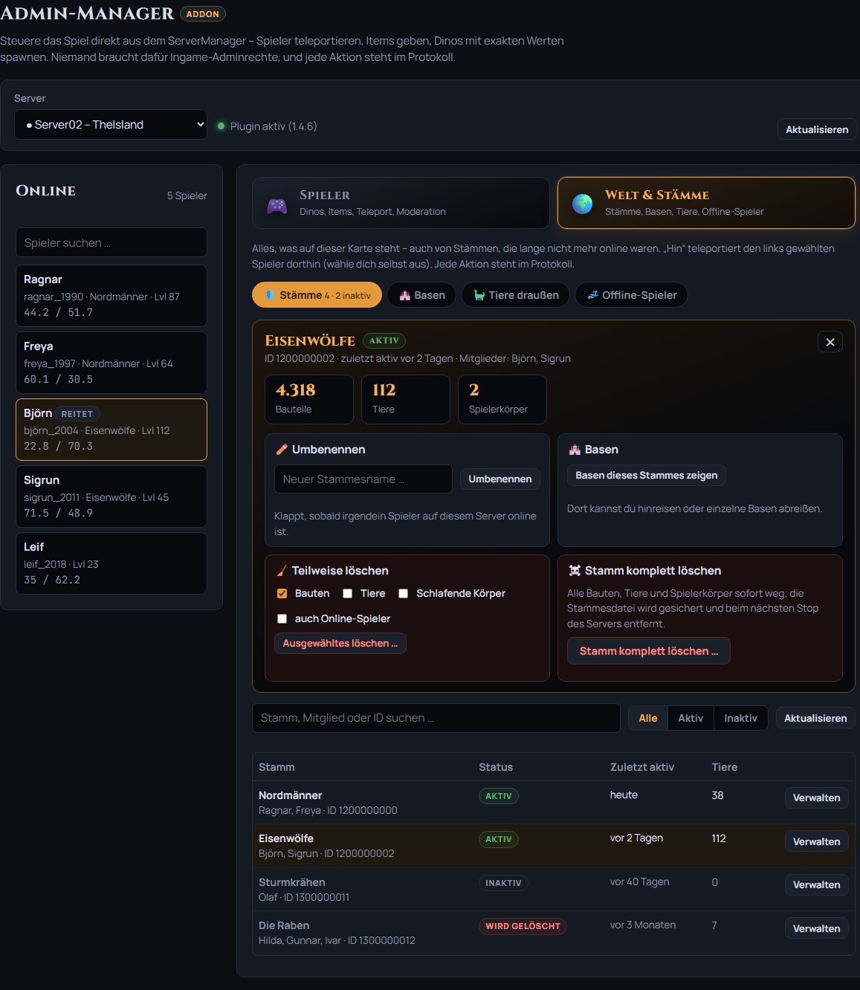Viewport: 860px width, 990px height.
Task: Uncheck the Bauten checkbox
Action: 282,593
